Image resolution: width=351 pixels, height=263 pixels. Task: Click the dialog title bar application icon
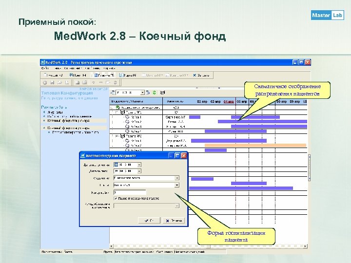click(x=83, y=155)
